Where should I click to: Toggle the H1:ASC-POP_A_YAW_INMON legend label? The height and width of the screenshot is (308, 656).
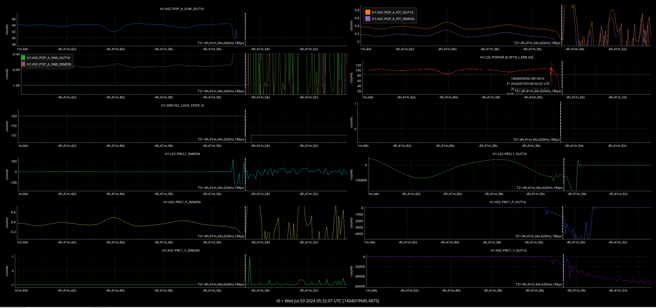[49, 64]
